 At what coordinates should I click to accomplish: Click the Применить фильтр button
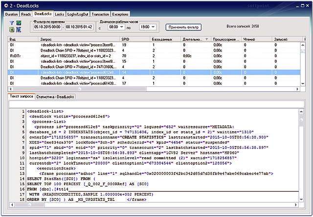click(x=183, y=27)
